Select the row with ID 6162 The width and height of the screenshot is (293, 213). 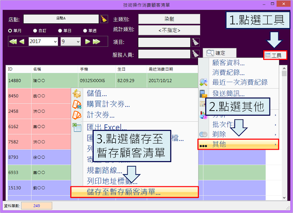(x=39, y=127)
